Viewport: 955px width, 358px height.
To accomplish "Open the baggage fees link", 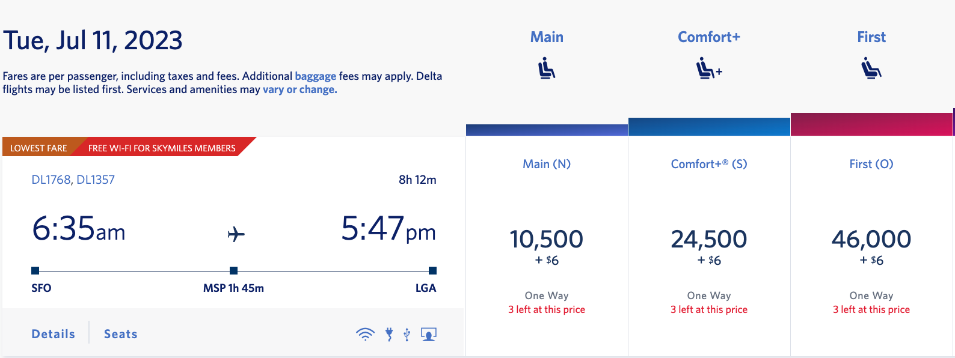I will pos(315,76).
